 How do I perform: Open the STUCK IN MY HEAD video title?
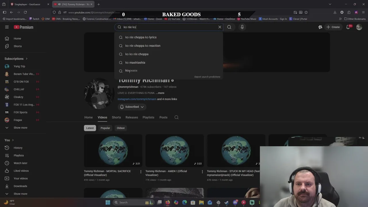click(x=233, y=173)
